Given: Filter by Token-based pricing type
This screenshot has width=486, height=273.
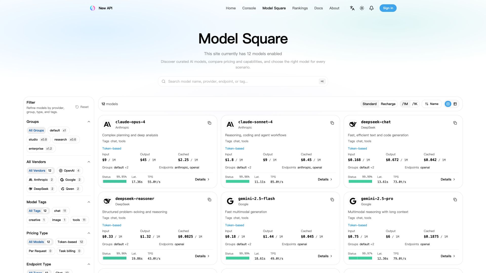Looking at the screenshot, I should (x=71, y=242).
